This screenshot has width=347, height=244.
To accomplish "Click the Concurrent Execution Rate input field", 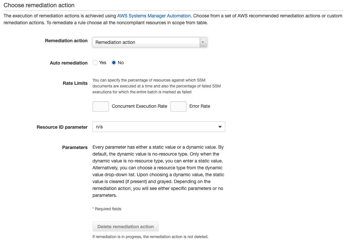I will (100, 106).
